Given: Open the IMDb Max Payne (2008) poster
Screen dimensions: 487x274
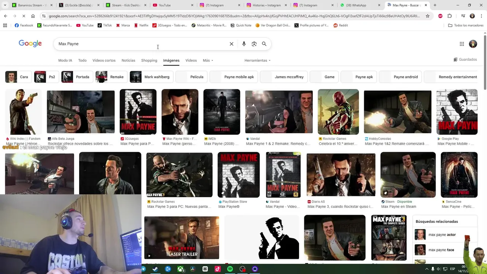Looking at the screenshot, I should 222,112.
